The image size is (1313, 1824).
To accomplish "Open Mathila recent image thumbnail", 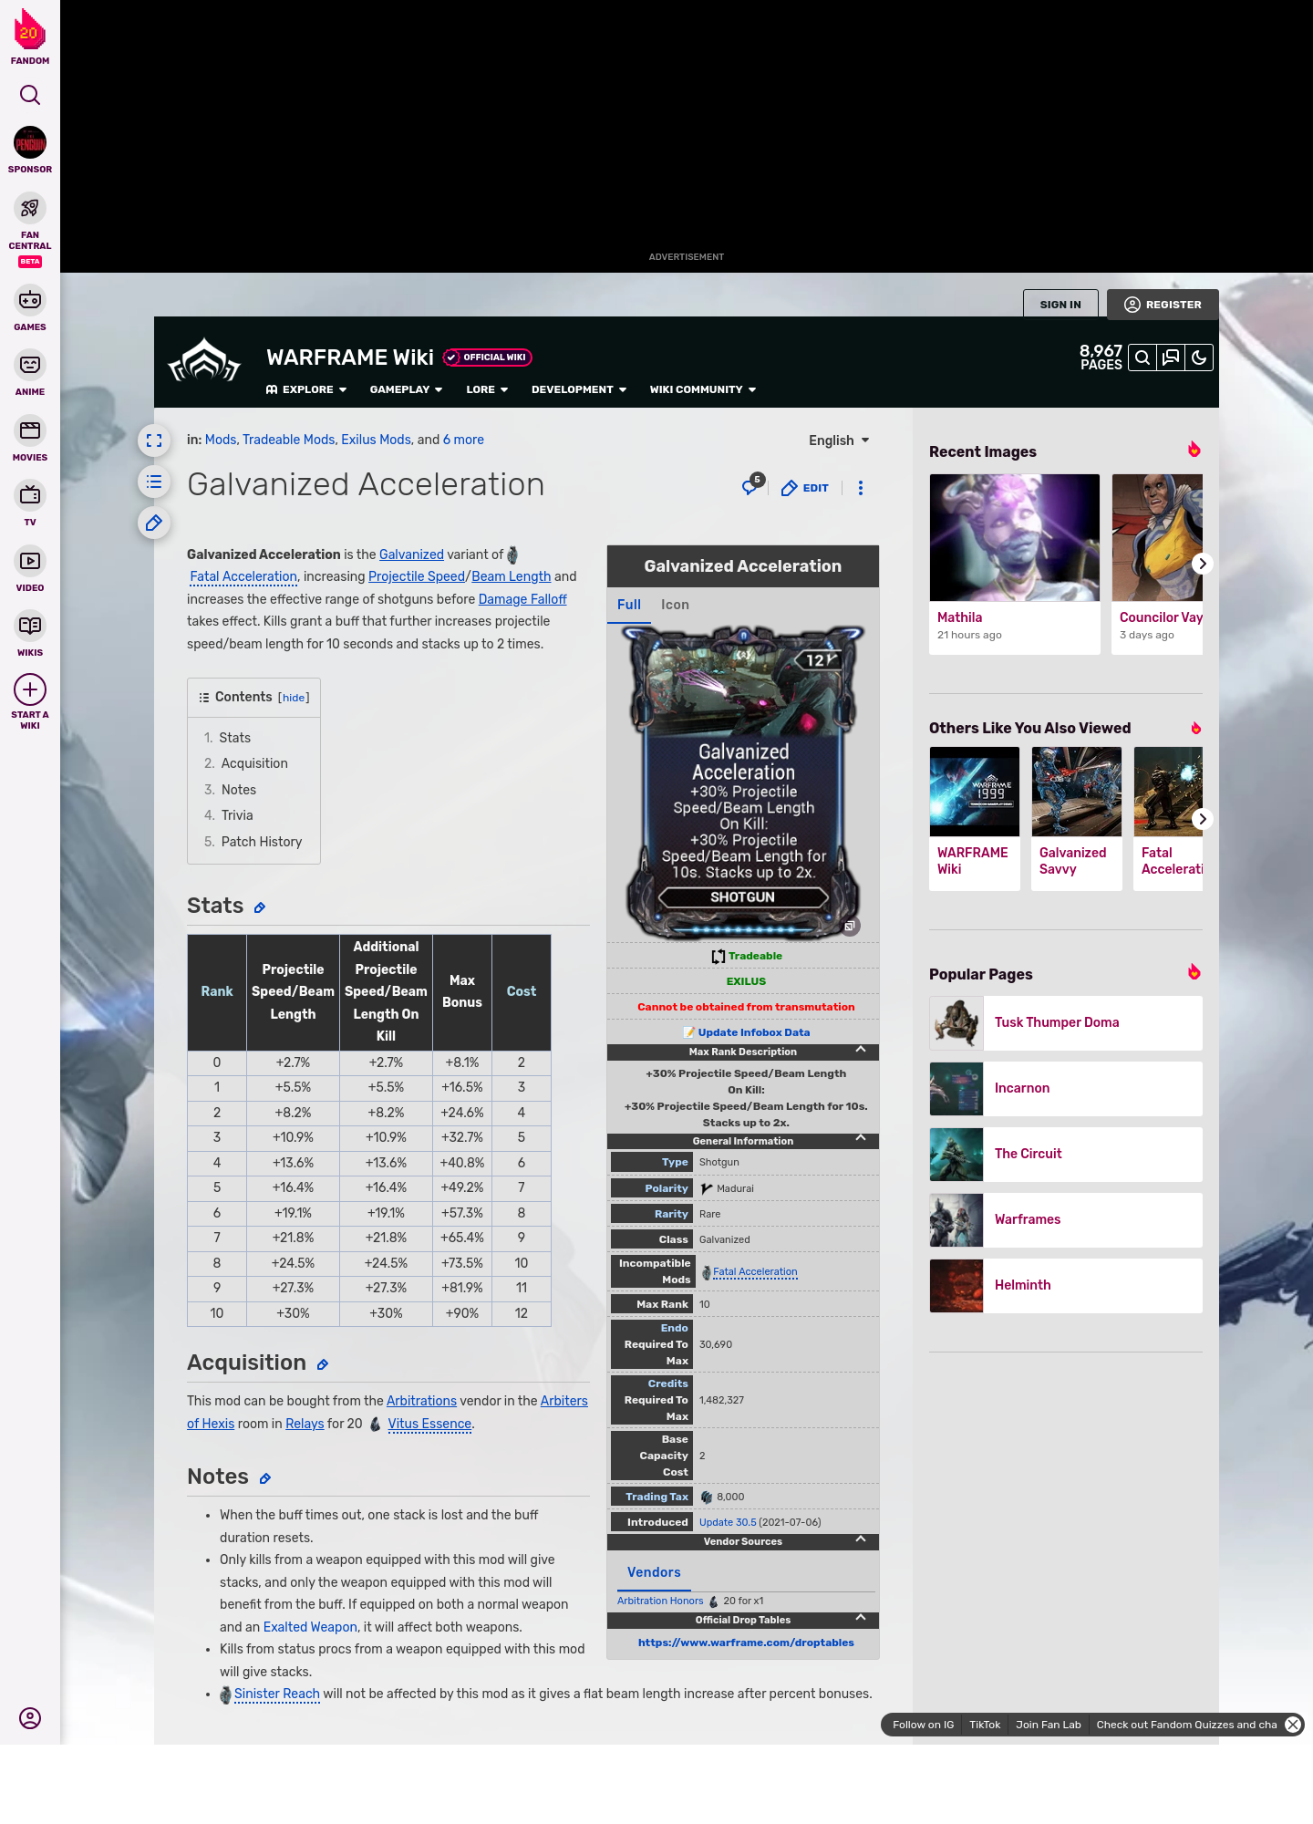I will [1015, 537].
